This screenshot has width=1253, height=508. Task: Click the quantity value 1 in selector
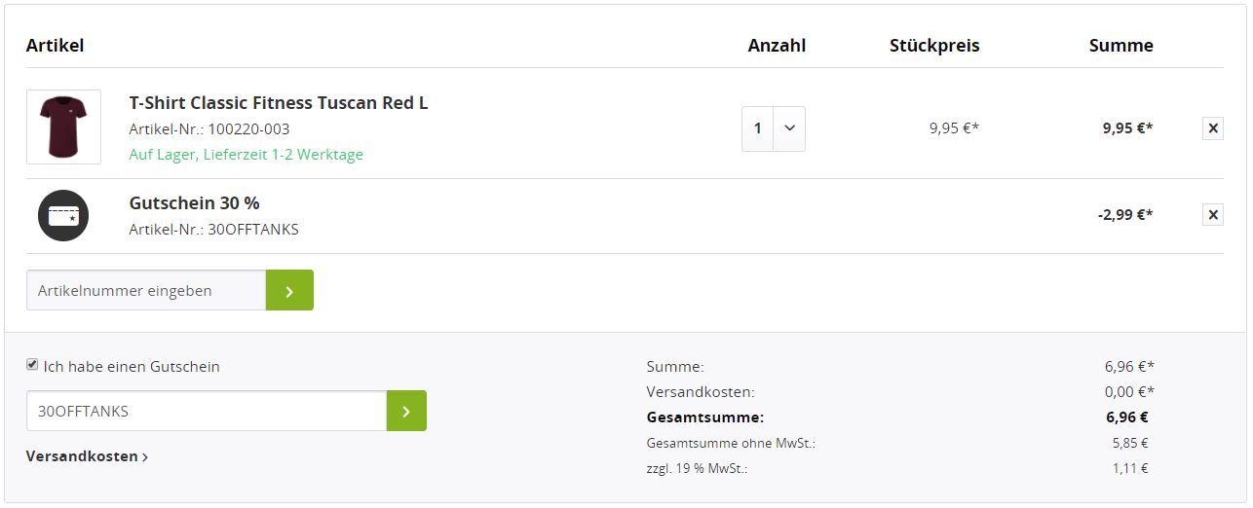click(x=758, y=128)
